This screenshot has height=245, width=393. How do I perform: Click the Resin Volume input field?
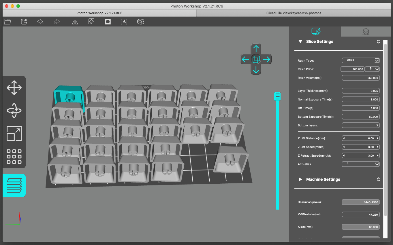[361, 78]
